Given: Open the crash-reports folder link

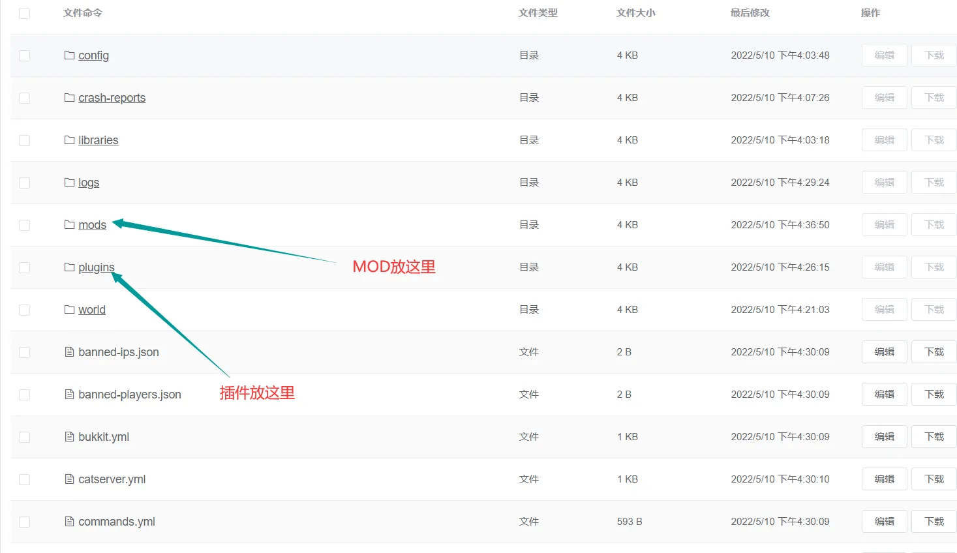Looking at the screenshot, I should [112, 98].
